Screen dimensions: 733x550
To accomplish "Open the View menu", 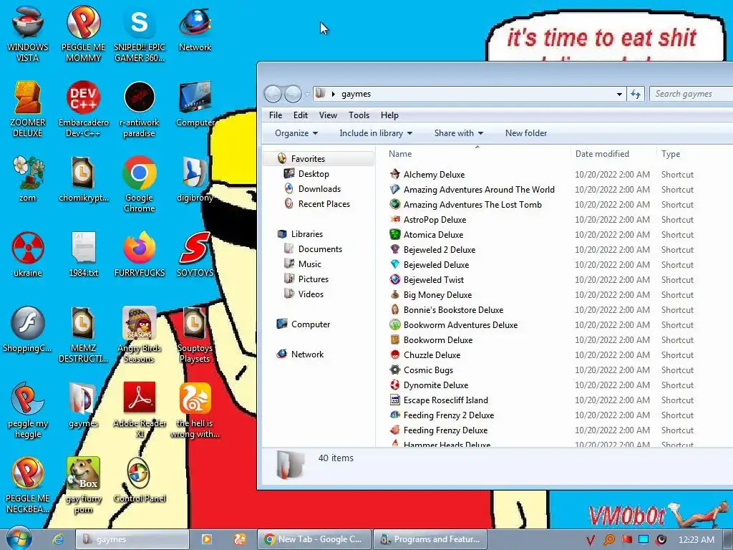I will [328, 115].
